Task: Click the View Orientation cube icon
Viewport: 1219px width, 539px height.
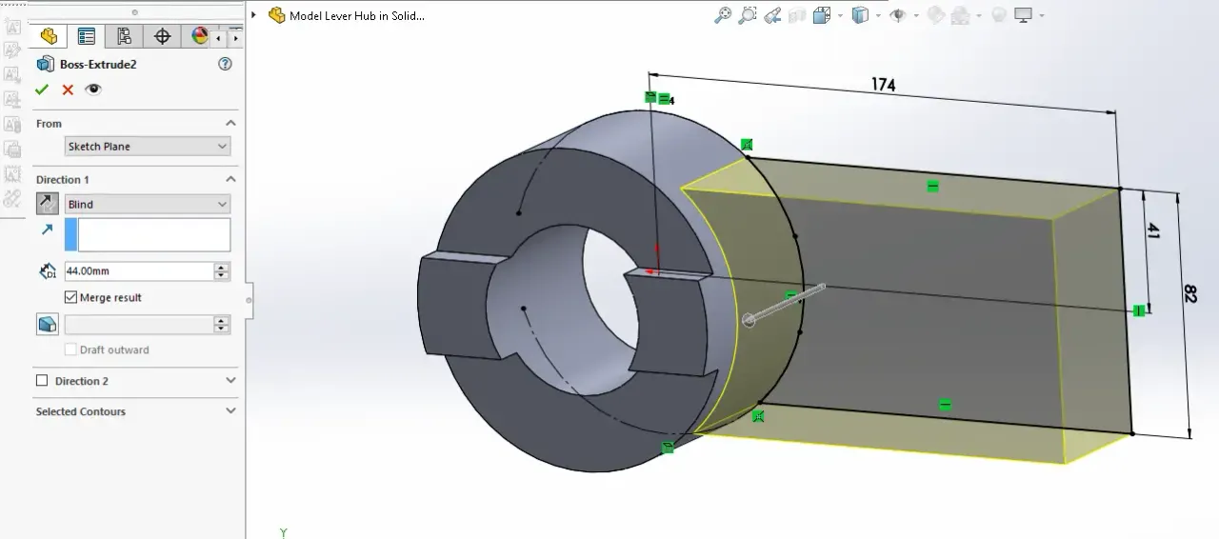Action: [821, 14]
